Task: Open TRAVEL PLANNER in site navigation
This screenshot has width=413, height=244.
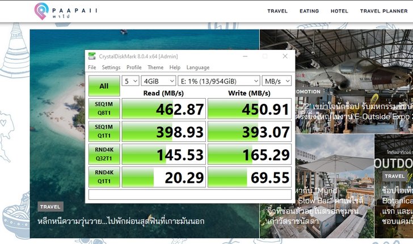Action: point(383,11)
